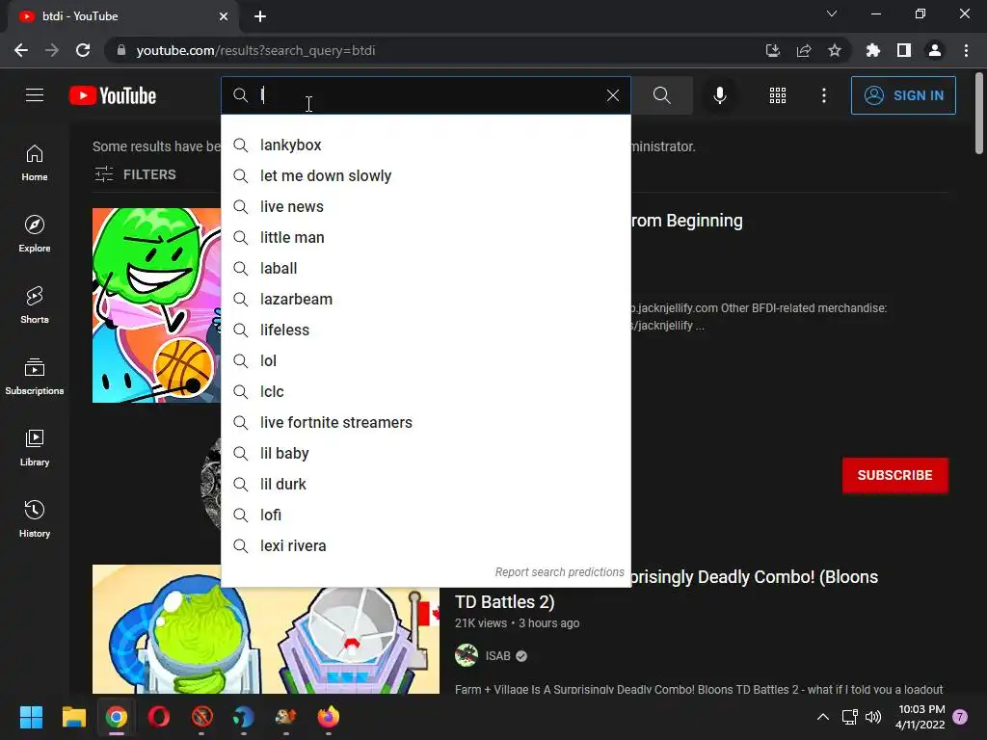
Task: Open the Chrome profile icon
Action: (x=935, y=50)
